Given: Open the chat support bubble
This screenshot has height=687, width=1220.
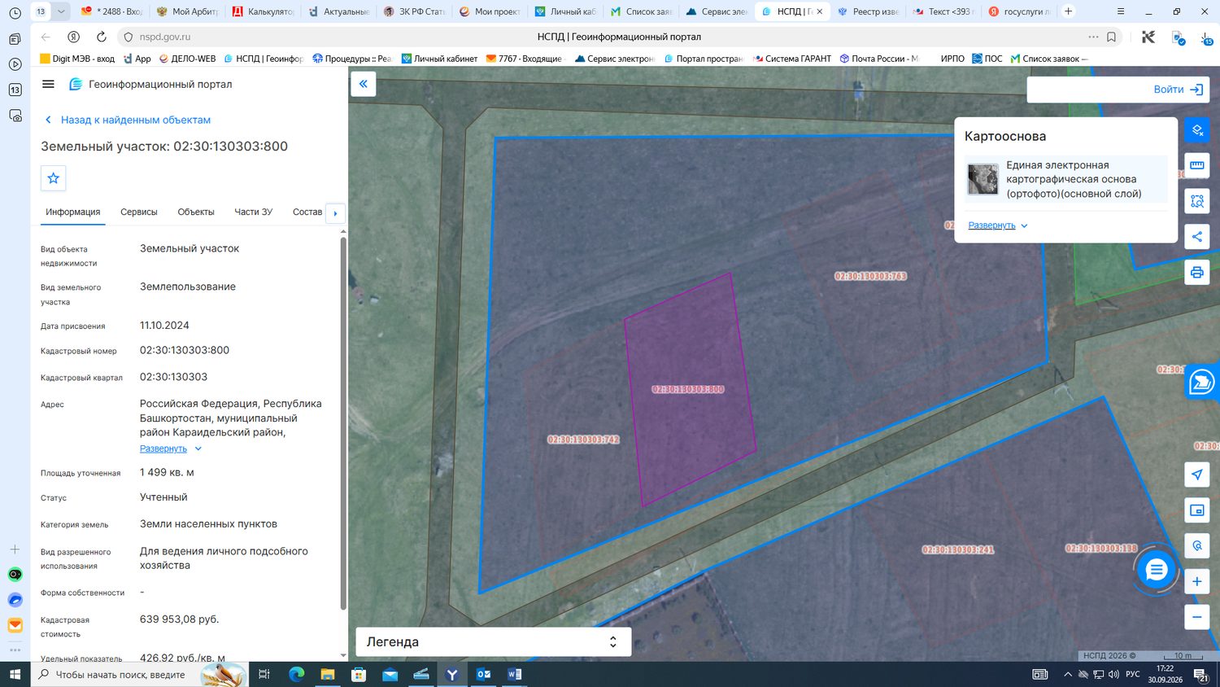Looking at the screenshot, I should point(1156,570).
